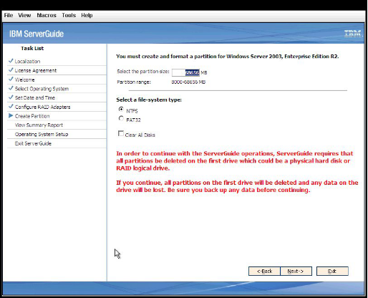The width and height of the screenshot is (368, 298).
Task: Click the checkmark beside Select Operating System
Action: click(x=11, y=88)
